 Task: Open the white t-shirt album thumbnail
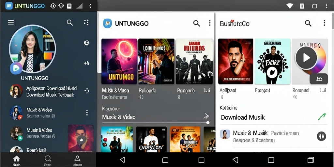(x=151, y=139)
